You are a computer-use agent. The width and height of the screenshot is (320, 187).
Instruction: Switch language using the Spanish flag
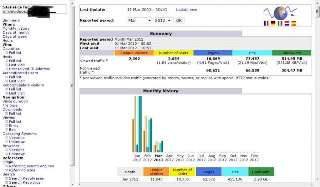tap(294, 23)
